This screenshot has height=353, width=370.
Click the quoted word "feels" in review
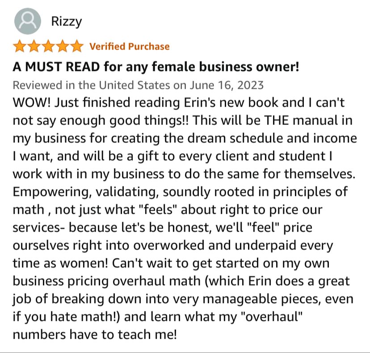[x=158, y=209]
